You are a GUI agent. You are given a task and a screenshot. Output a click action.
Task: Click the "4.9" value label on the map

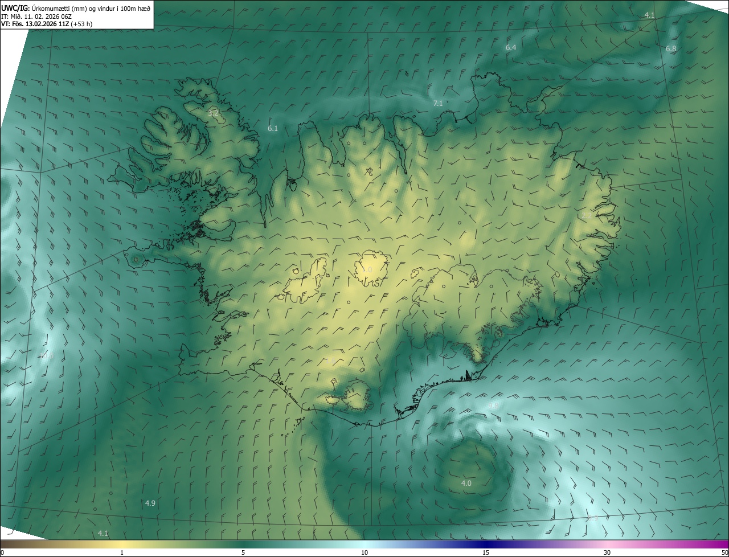coord(150,503)
